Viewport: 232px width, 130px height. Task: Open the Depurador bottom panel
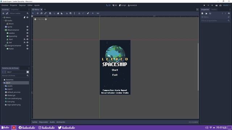click(43, 122)
